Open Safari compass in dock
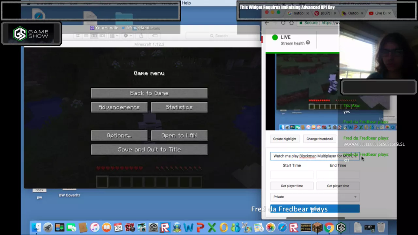Image resolution: width=418 pixels, height=235 pixels. click(x=282, y=227)
